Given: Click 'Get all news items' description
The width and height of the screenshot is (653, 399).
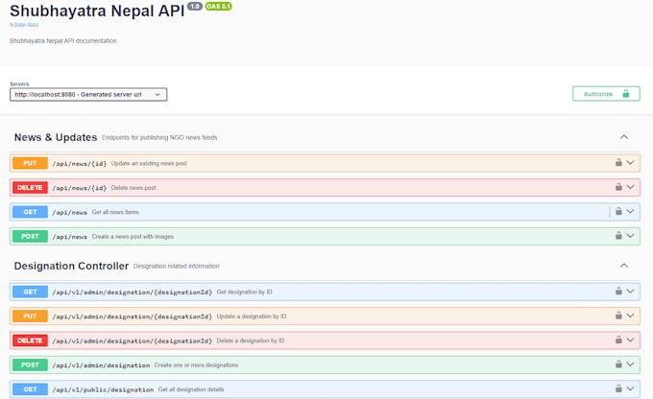Looking at the screenshot, I should point(115,212).
